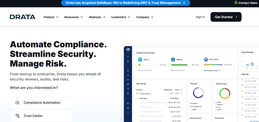Click the sparkle icon after "You're good to go!"
This screenshot has height=122, width=259.
click(x=219, y=70)
